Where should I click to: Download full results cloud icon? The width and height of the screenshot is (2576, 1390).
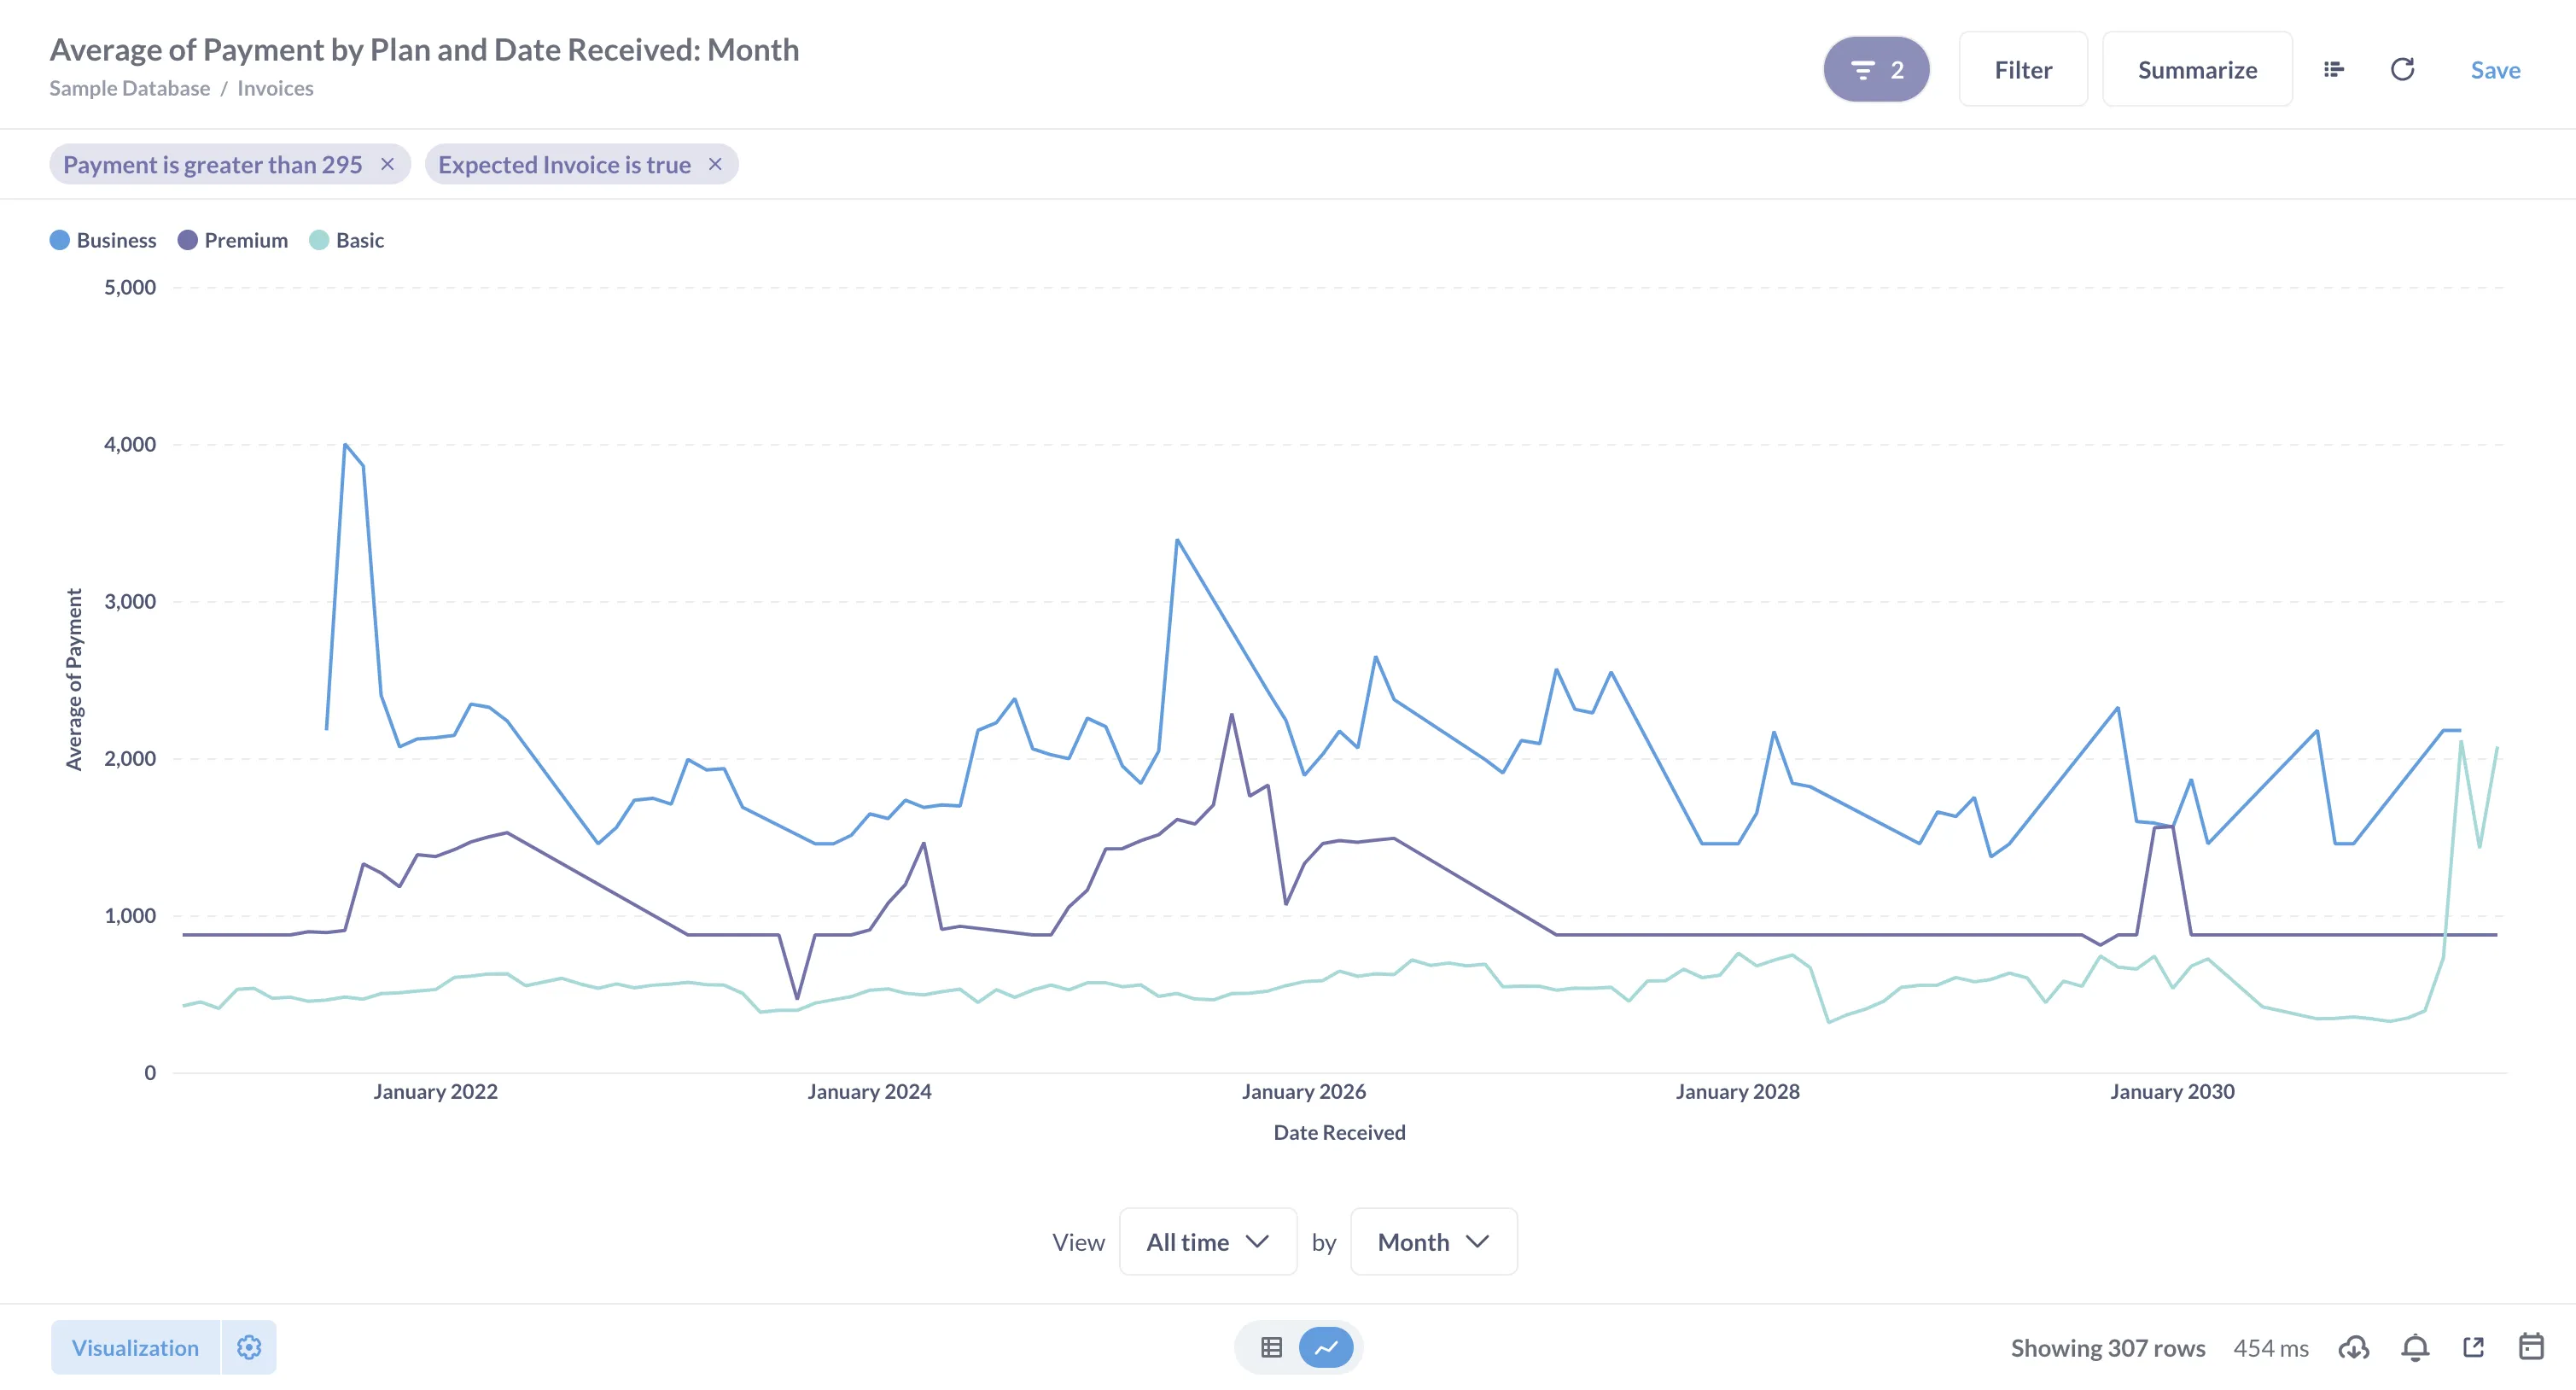2353,1347
